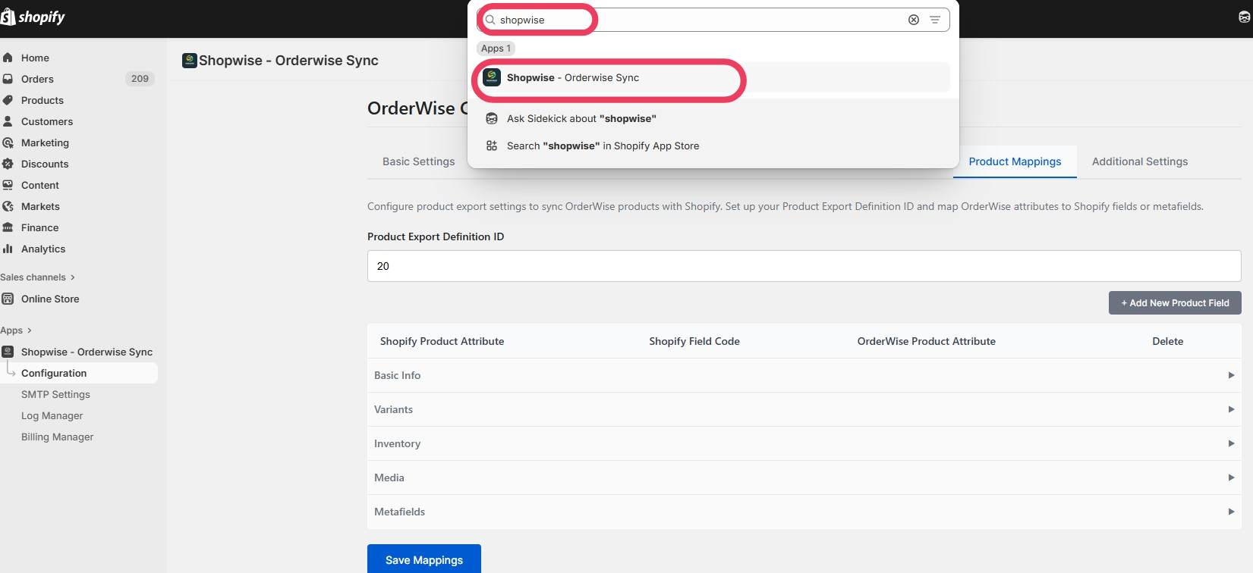Viewport: 1253px width, 573px height.
Task: Click Add New Product Field button
Action: pos(1175,302)
